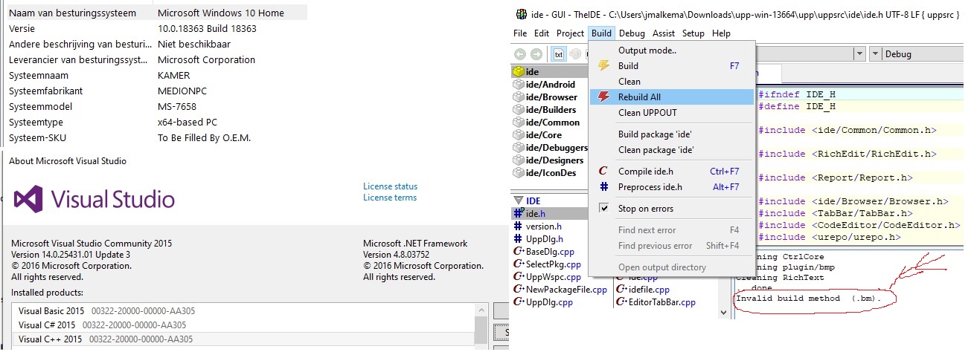Collapse the IDE file group
Image resolution: width=971 pixels, height=352 pixels.
518,201
